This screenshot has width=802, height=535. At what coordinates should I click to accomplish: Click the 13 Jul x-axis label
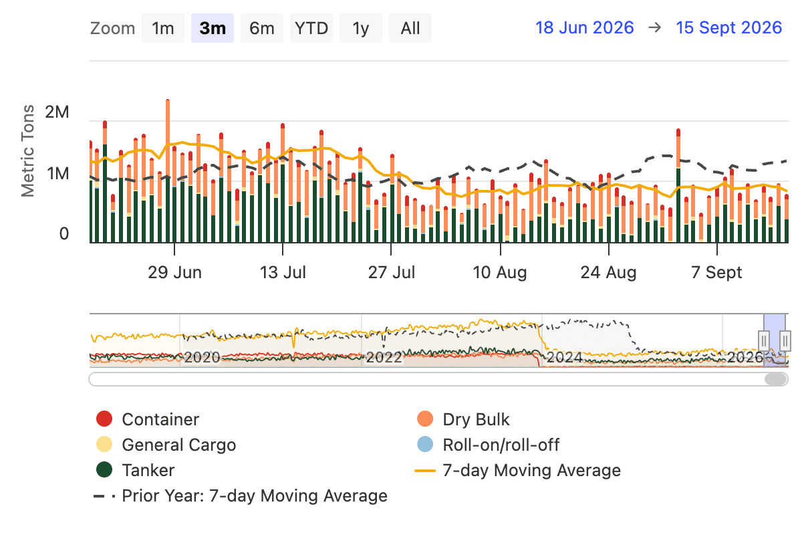coord(283,273)
